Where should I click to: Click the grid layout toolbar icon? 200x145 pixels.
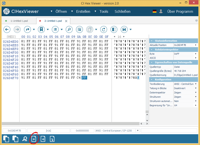coord(79,30)
